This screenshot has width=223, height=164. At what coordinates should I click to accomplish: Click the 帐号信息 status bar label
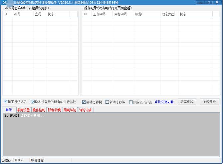click(38, 160)
